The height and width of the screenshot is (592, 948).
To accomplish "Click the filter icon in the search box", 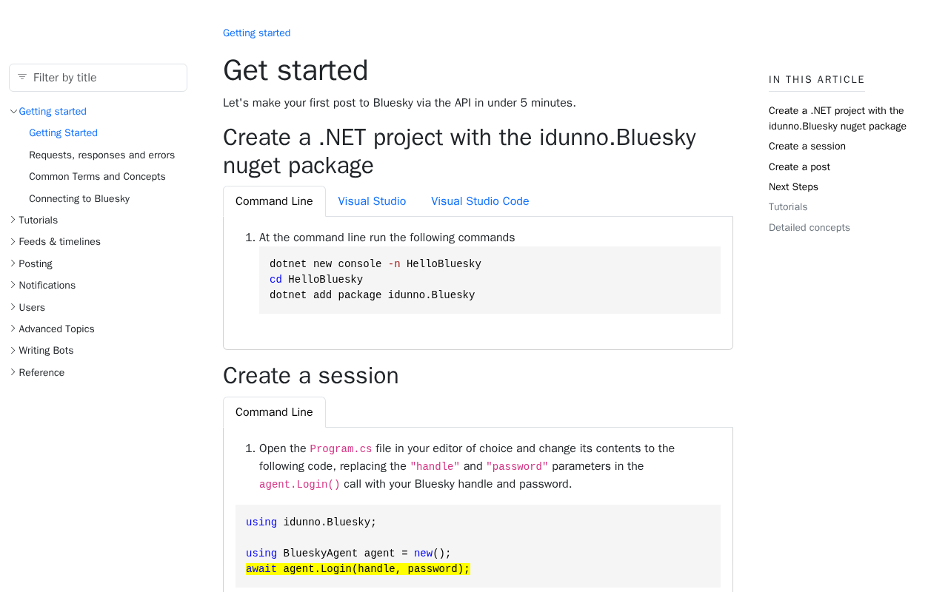I will point(22,77).
